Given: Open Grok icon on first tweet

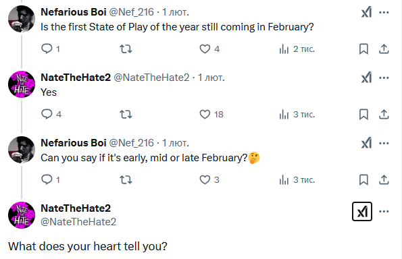Looking at the screenshot, I should click(x=366, y=12).
